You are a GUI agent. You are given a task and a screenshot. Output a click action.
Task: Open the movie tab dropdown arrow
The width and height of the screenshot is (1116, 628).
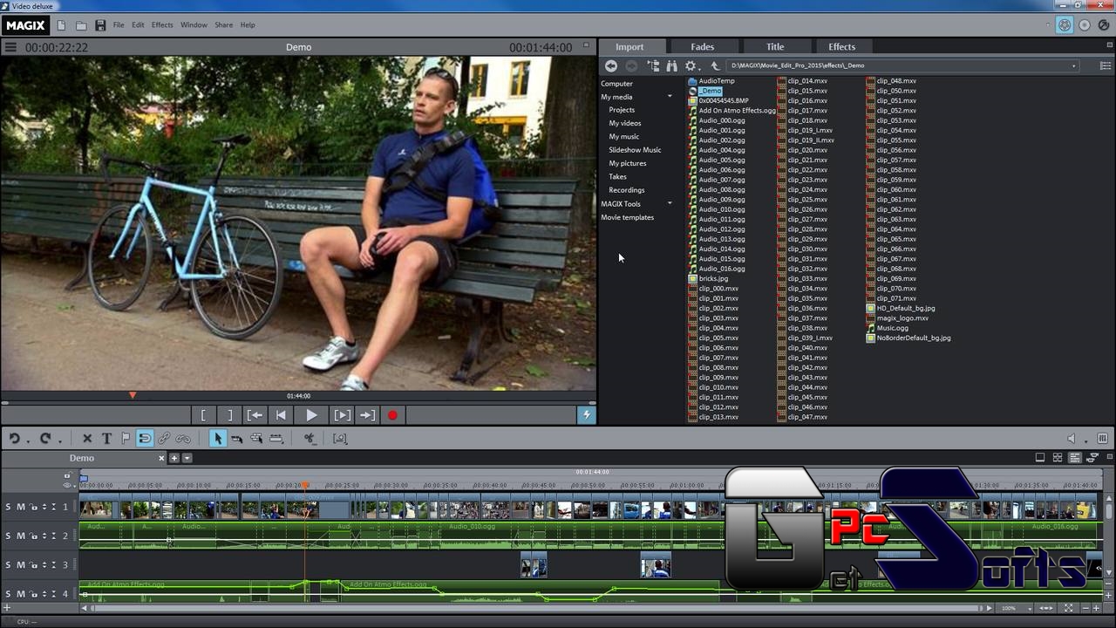coord(187,458)
